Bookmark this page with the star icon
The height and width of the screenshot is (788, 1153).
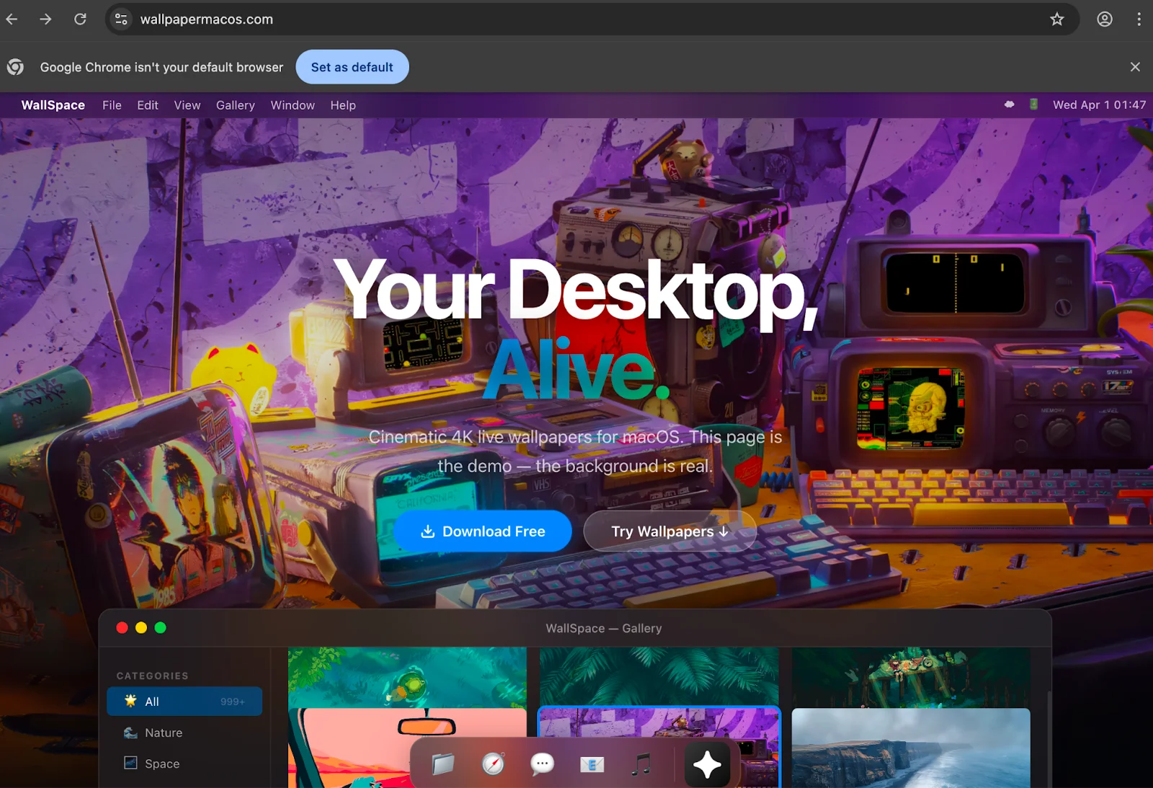pos(1057,19)
